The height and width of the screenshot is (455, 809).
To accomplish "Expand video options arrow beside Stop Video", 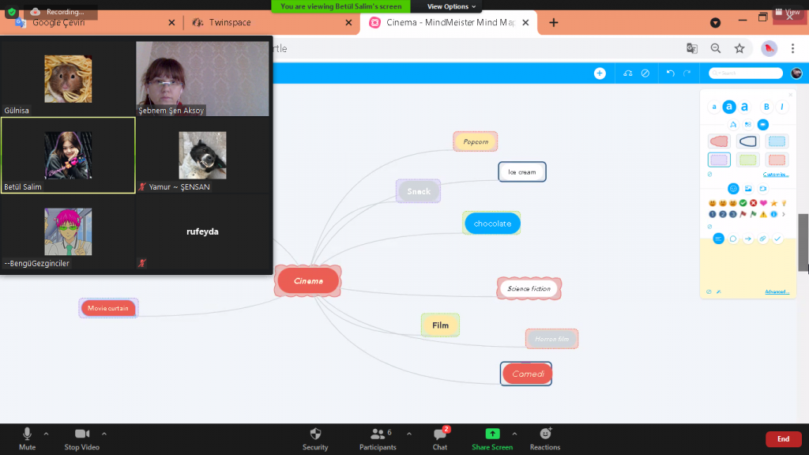I will pyautogui.click(x=104, y=433).
